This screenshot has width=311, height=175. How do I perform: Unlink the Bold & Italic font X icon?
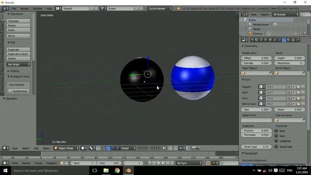(303, 104)
